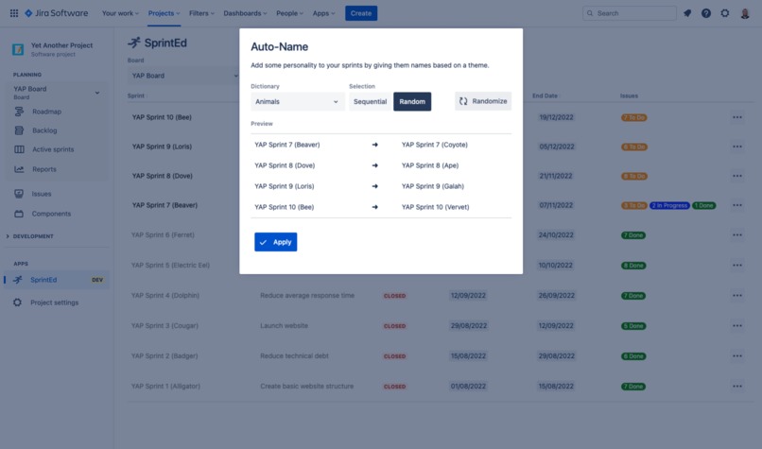Open more actions for YAP Sprint 7 row
Viewport: 762px width, 449px height.
[737, 205]
